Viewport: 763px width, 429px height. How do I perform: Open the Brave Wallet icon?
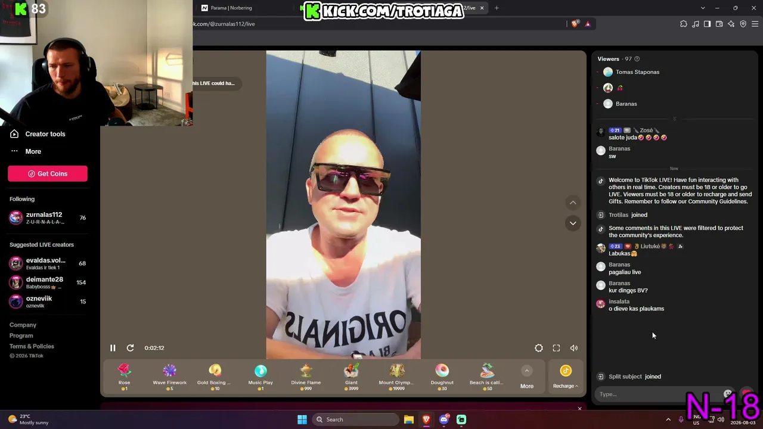coord(719,24)
